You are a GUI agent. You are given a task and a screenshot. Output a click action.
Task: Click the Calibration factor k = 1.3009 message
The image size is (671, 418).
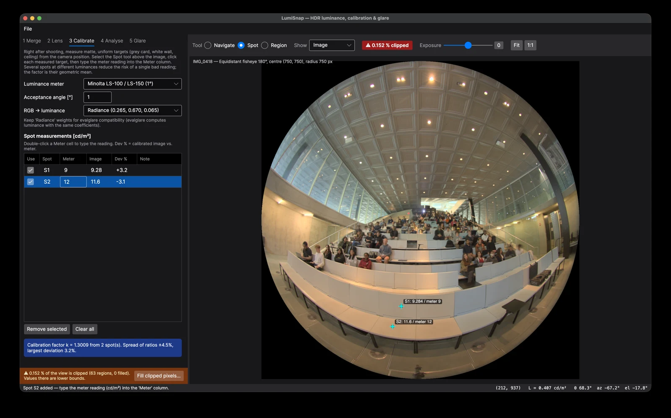[103, 348]
